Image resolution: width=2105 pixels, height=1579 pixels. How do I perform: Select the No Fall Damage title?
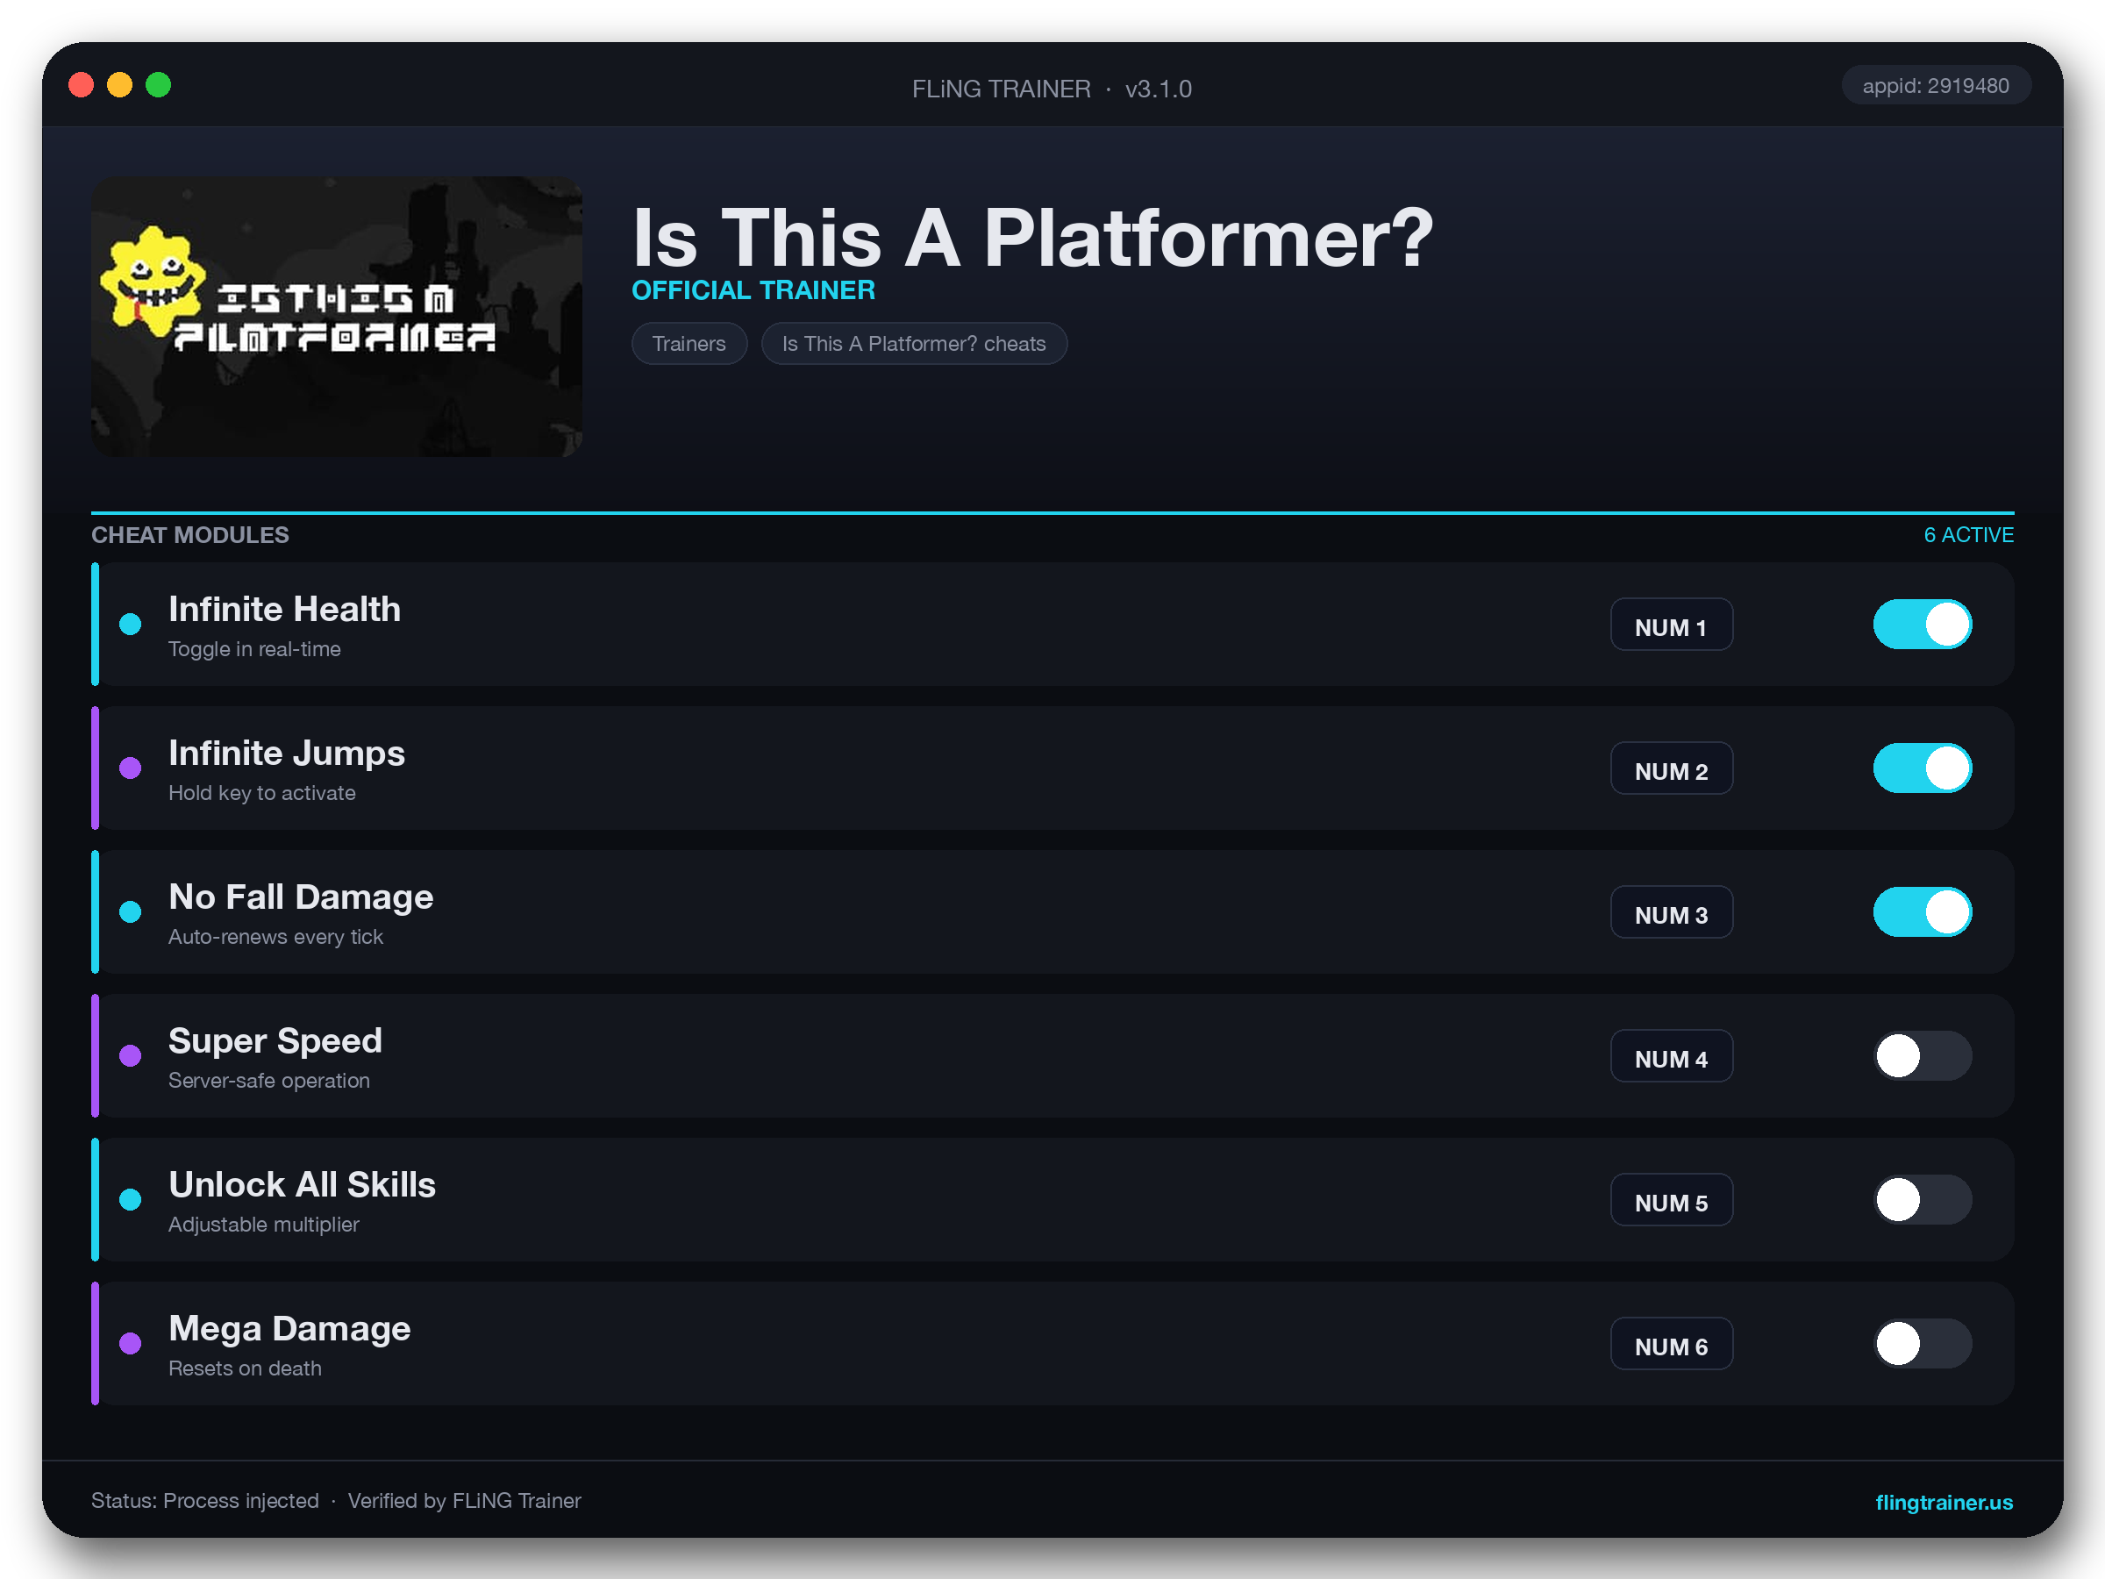pos(301,897)
